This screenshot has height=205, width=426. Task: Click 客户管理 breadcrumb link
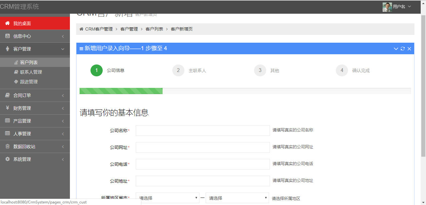click(129, 29)
